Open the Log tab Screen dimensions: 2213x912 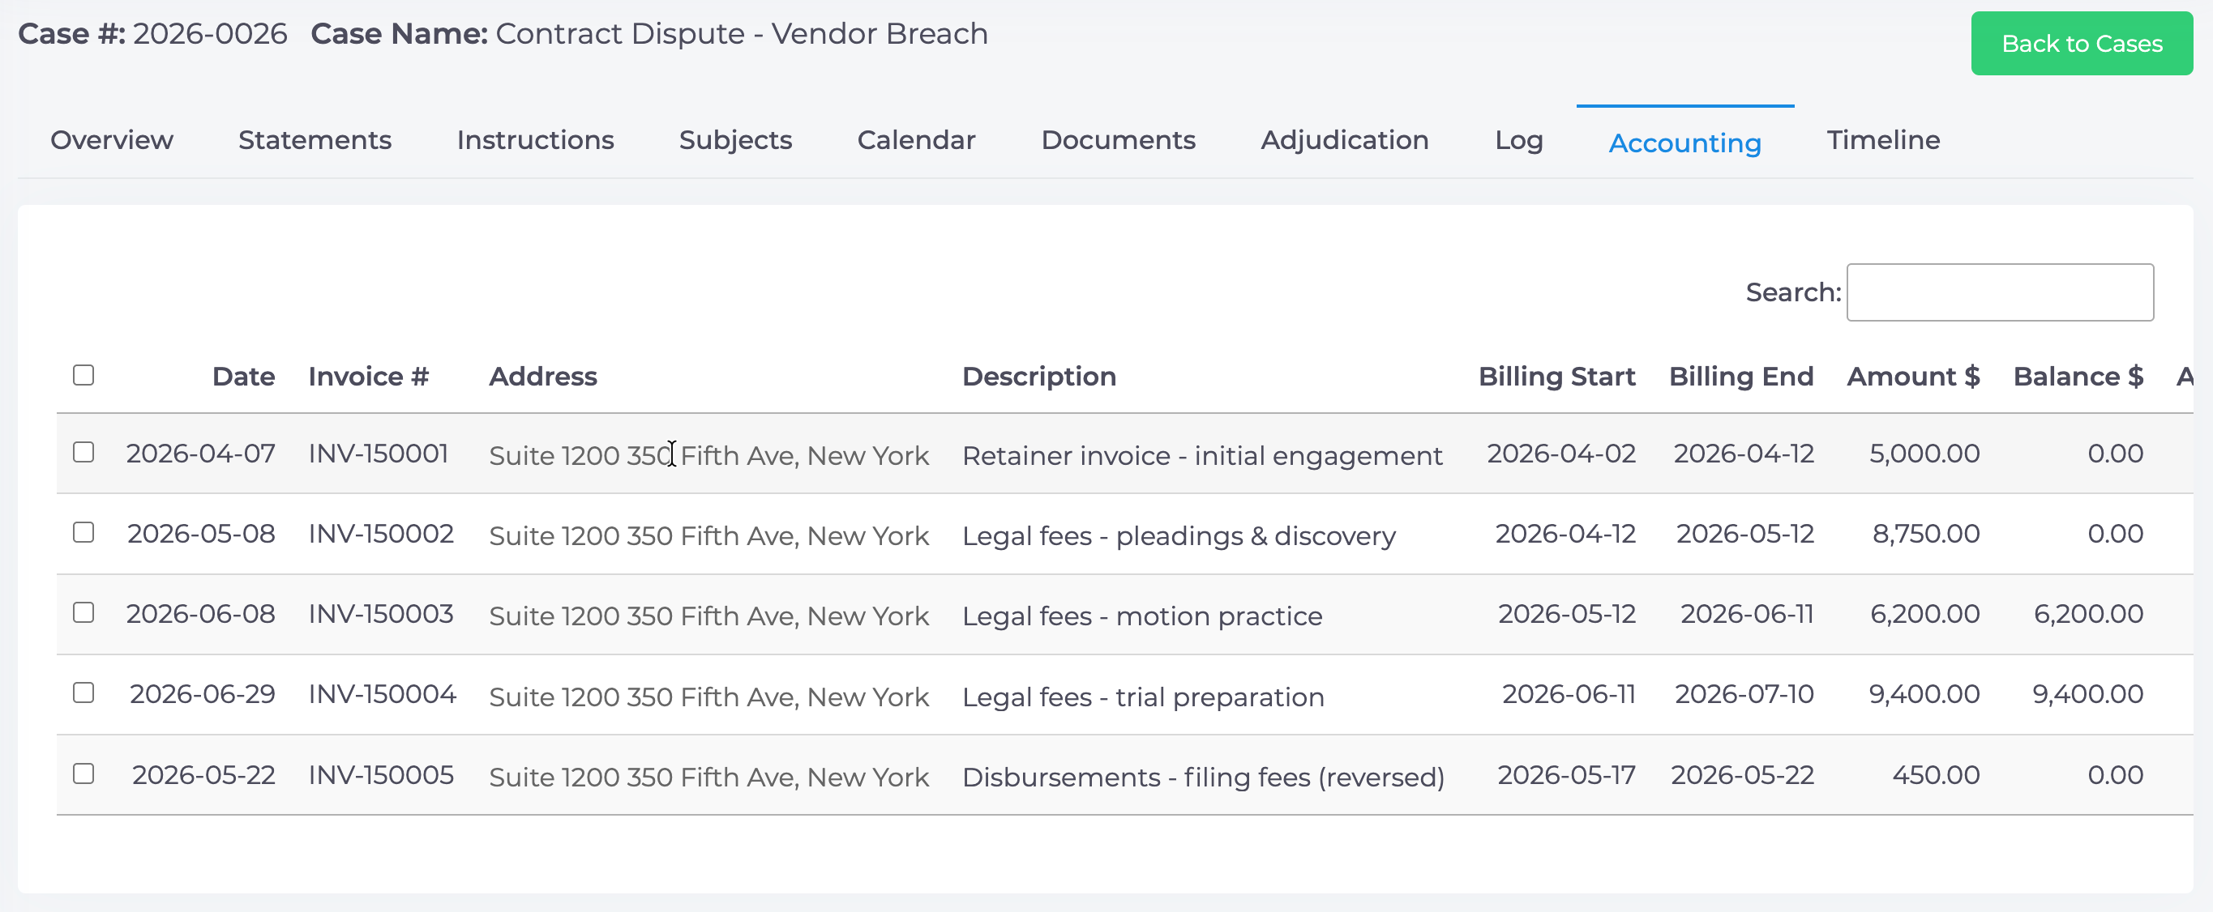coord(1519,140)
